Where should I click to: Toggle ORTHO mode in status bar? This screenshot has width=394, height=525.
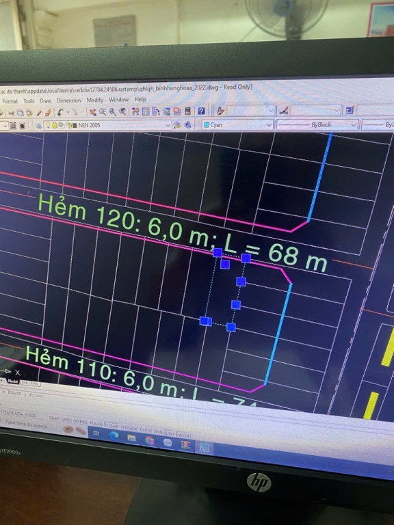(80, 422)
